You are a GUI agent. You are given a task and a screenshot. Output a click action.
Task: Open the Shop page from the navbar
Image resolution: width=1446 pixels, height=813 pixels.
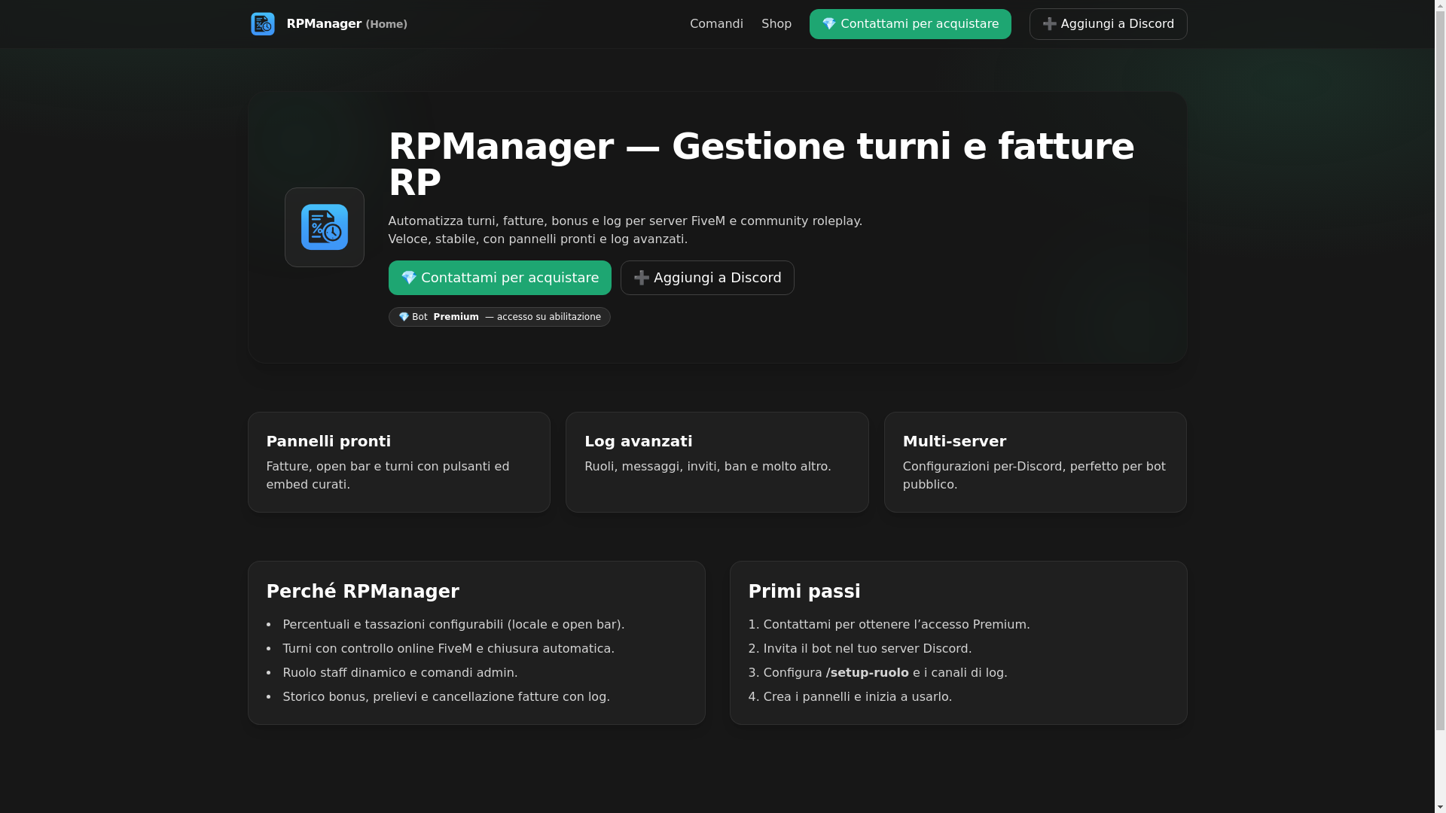(x=776, y=24)
